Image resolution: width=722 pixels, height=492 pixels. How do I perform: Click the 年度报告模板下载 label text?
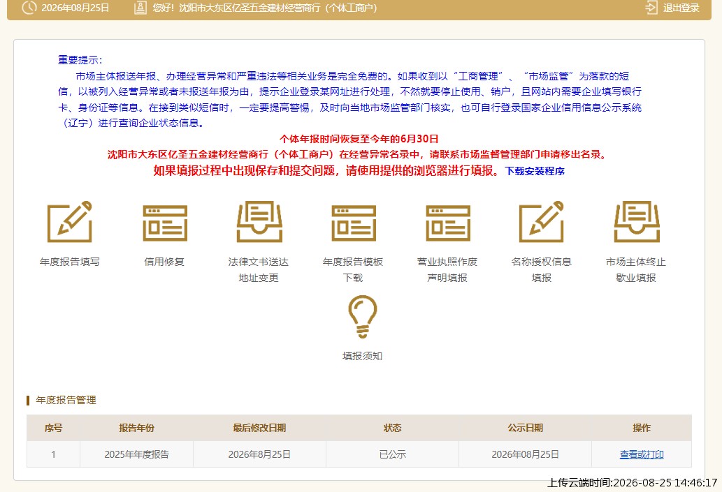353,270
